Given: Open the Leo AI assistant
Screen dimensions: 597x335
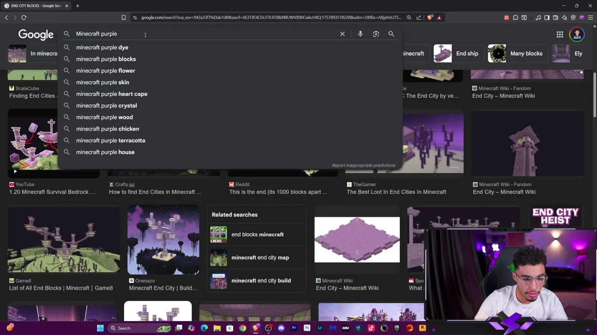Looking at the screenshot, I should pyautogui.click(x=564, y=18).
